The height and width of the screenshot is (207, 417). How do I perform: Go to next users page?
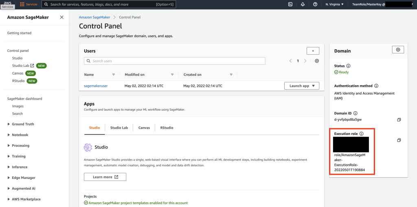[305, 61]
